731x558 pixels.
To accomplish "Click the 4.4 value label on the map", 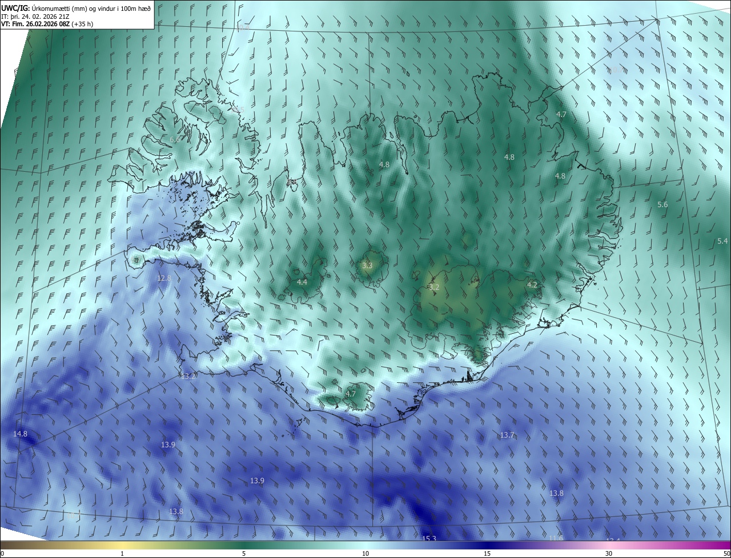I will 302,282.
